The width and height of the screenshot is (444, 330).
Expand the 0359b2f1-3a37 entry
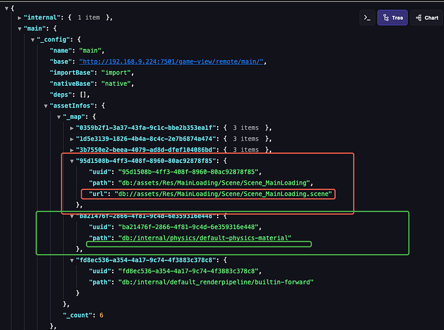point(72,128)
